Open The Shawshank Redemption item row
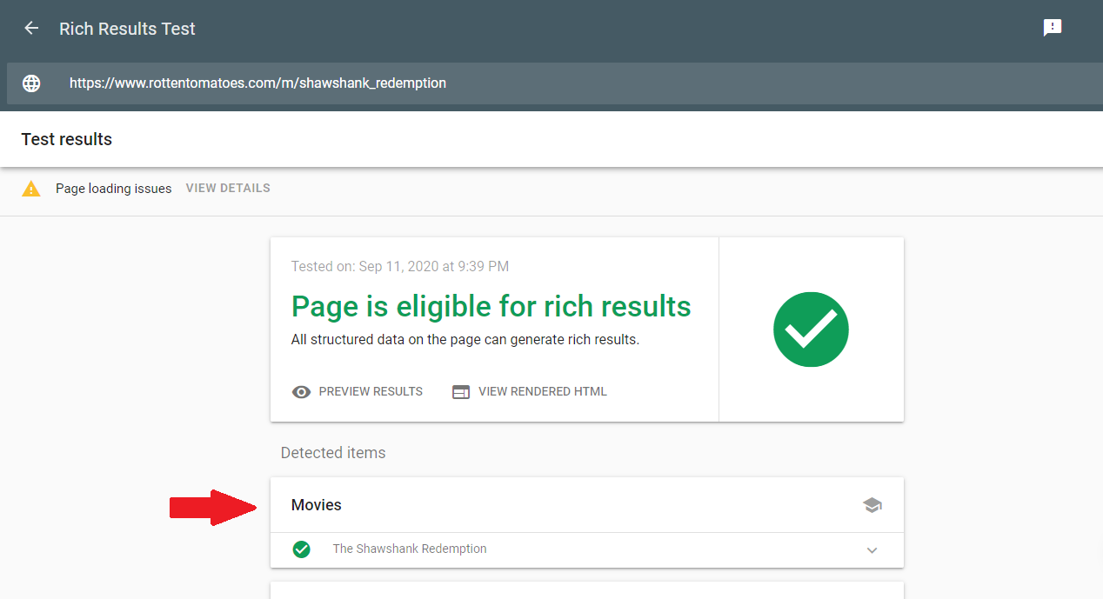Image resolution: width=1103 pixels, height=599 pixels. [x=587, y=549]
